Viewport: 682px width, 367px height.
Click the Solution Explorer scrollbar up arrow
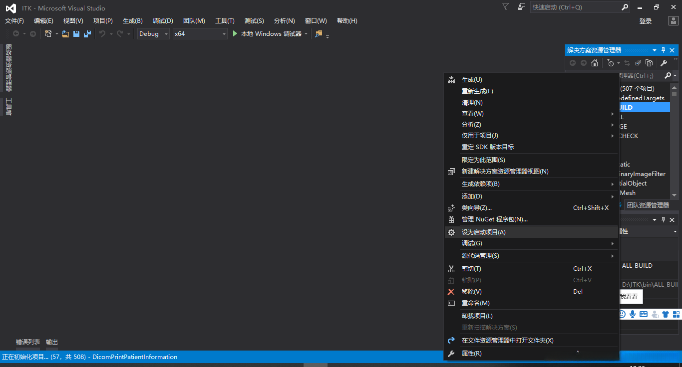(674, 88)
